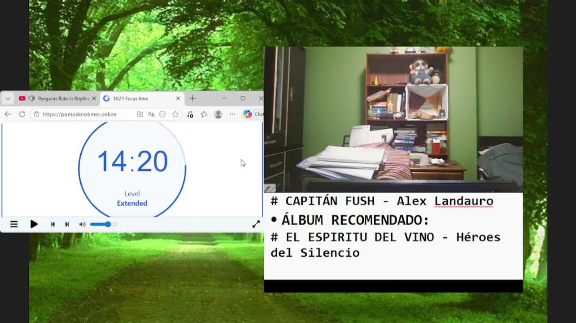576x323 pixels.
Task: View site information lock icon
Action: tap(36, 114)
